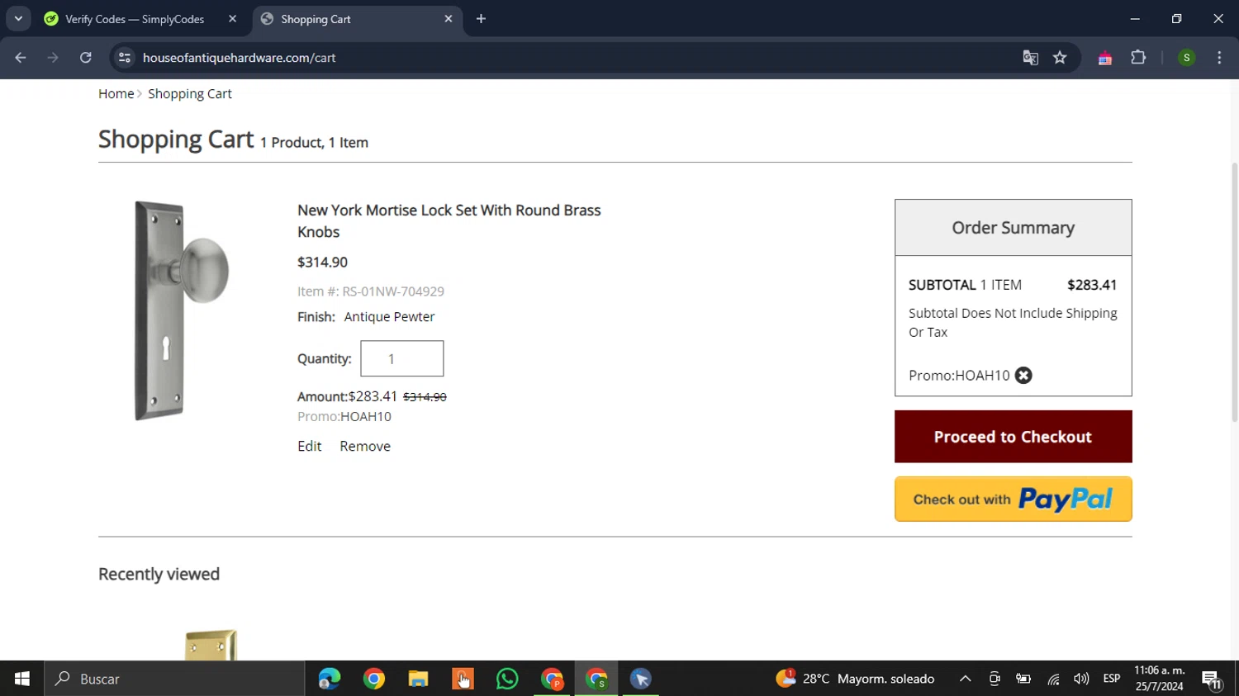Show hidden system tray icons
Image resolution: width=1239 pixels, height=696 pixels.
coord(965,679)
